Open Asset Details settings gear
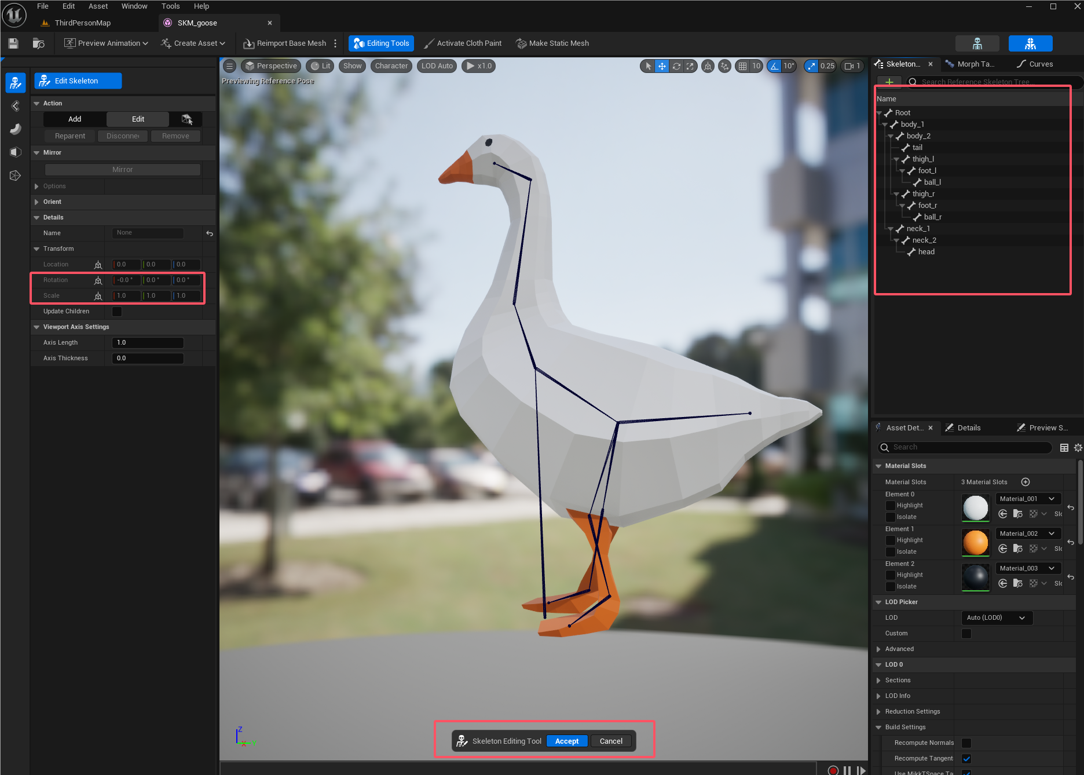The image size is (1084, 775). [x=1078, y=447]
